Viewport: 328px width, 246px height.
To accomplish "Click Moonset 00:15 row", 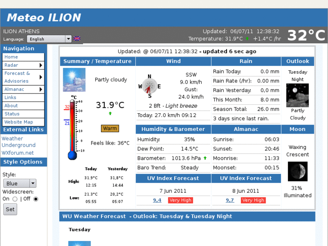I will coord(246,168).
